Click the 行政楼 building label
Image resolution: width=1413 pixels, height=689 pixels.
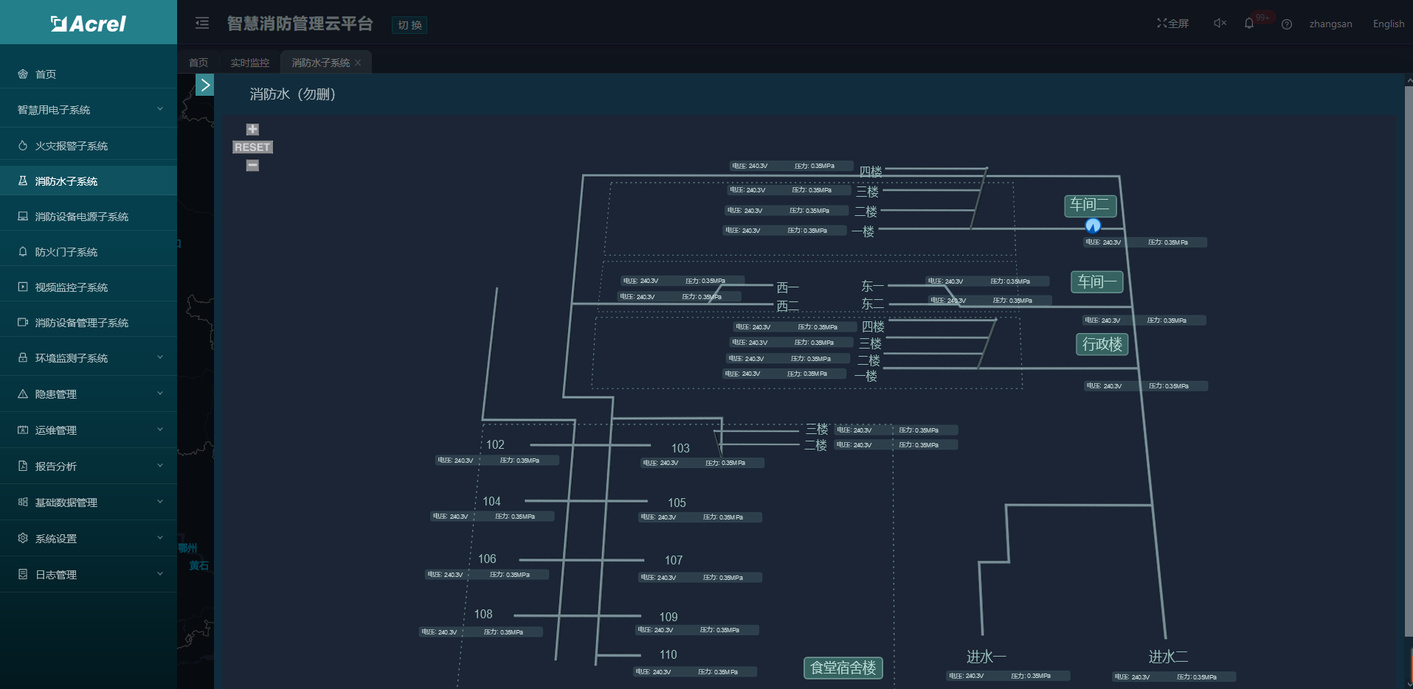(x=1102, y=344)
